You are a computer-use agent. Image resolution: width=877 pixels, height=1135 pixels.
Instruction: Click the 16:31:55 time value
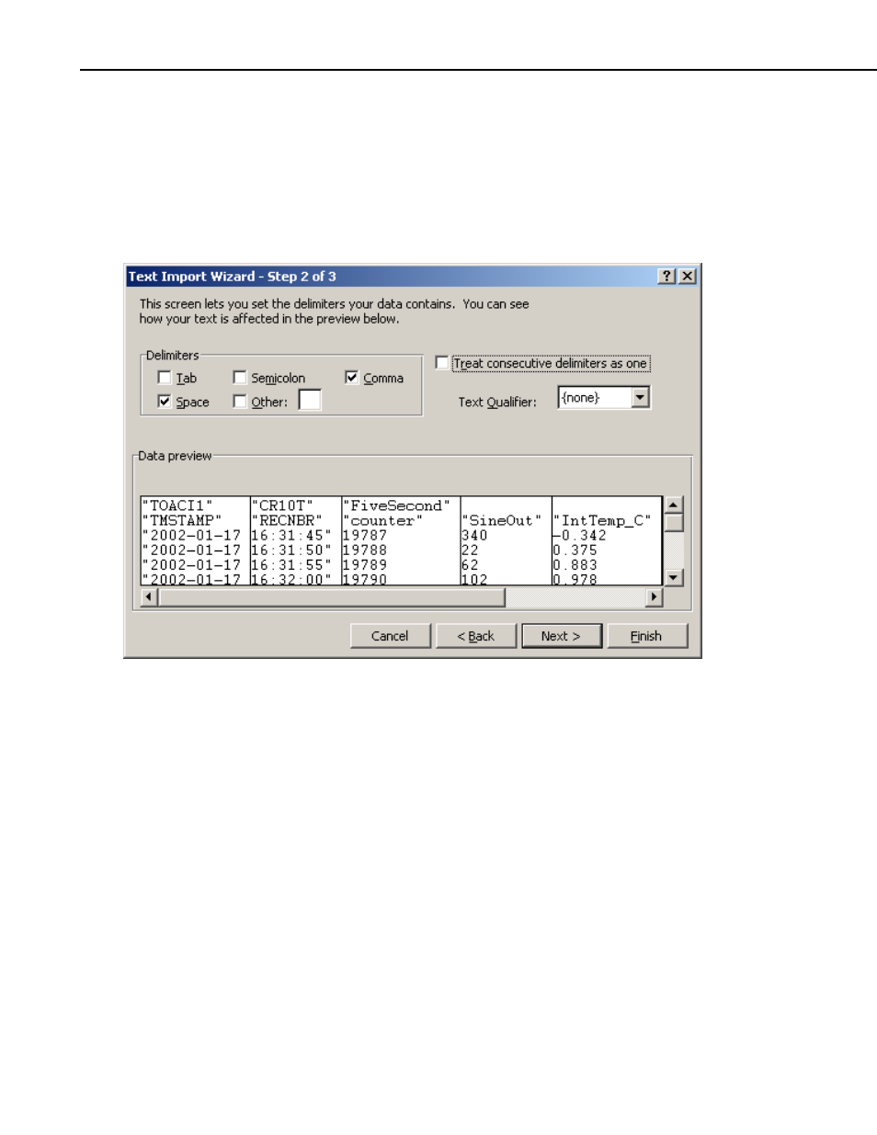(x=290, y=564)
